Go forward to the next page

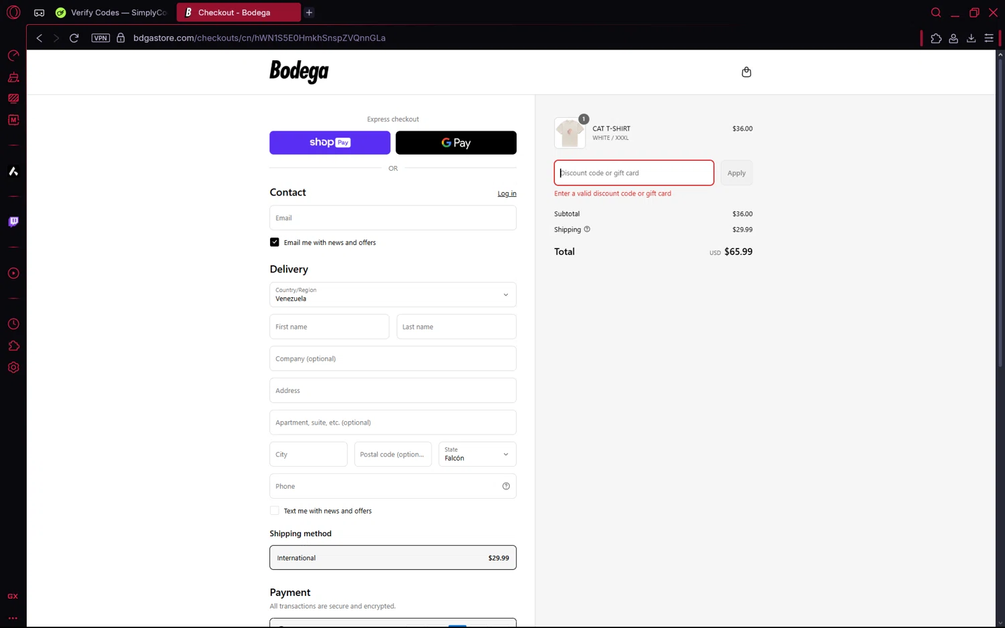click(x=56, y=38)
